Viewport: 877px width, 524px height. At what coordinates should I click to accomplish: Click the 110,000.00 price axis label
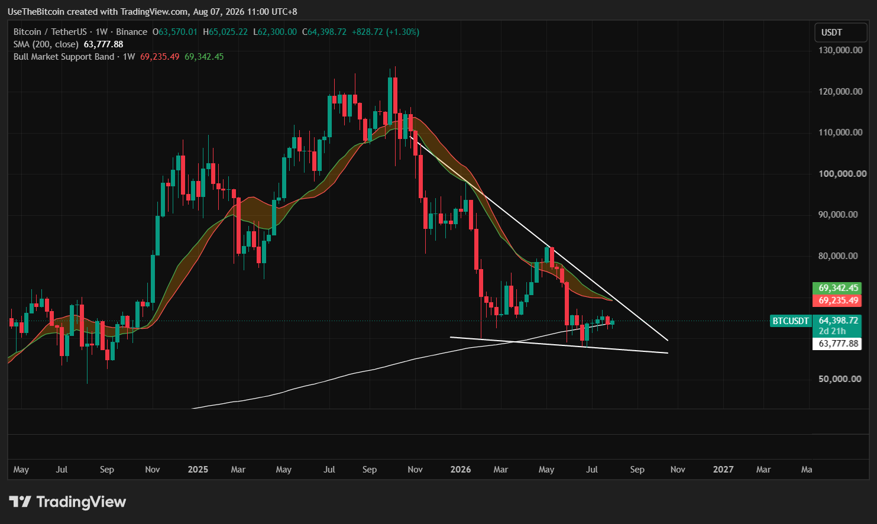pyautogui.click(x=840, y=132)
